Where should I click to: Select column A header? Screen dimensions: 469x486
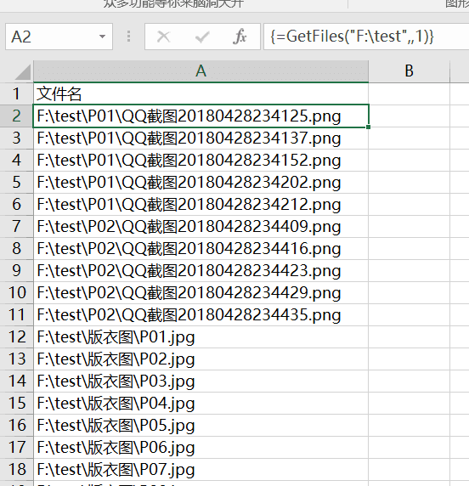tap(201, 71)
